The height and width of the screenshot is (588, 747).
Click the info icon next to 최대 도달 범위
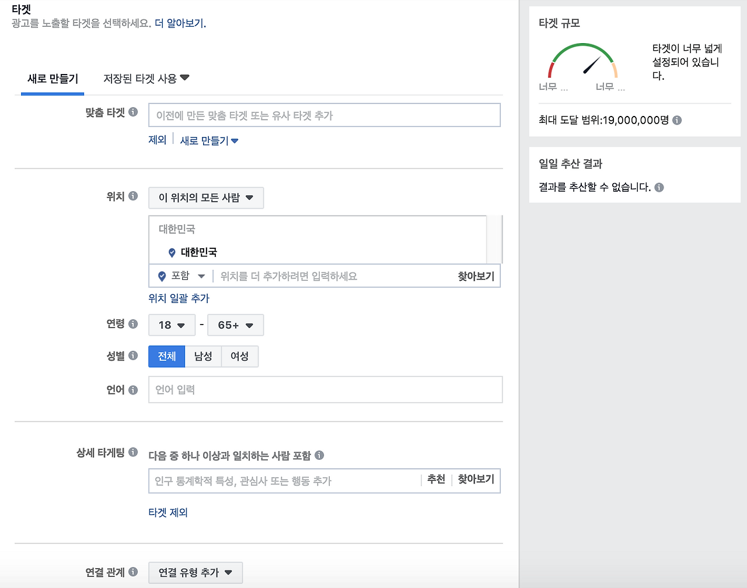(676, 121)
